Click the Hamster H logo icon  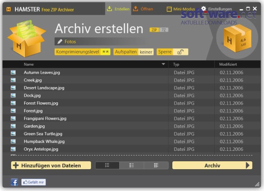[x=8, y=9]
